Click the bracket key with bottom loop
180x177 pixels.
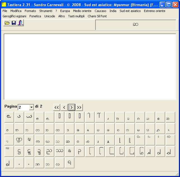(x=140, y=151)
